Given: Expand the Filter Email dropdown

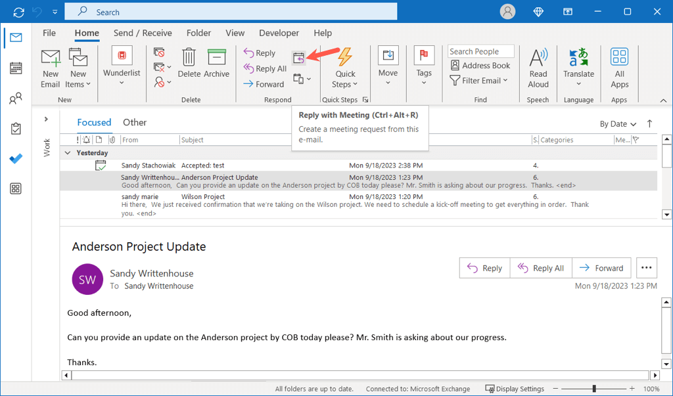Looking at the screenshot, I should pos(479,81).
